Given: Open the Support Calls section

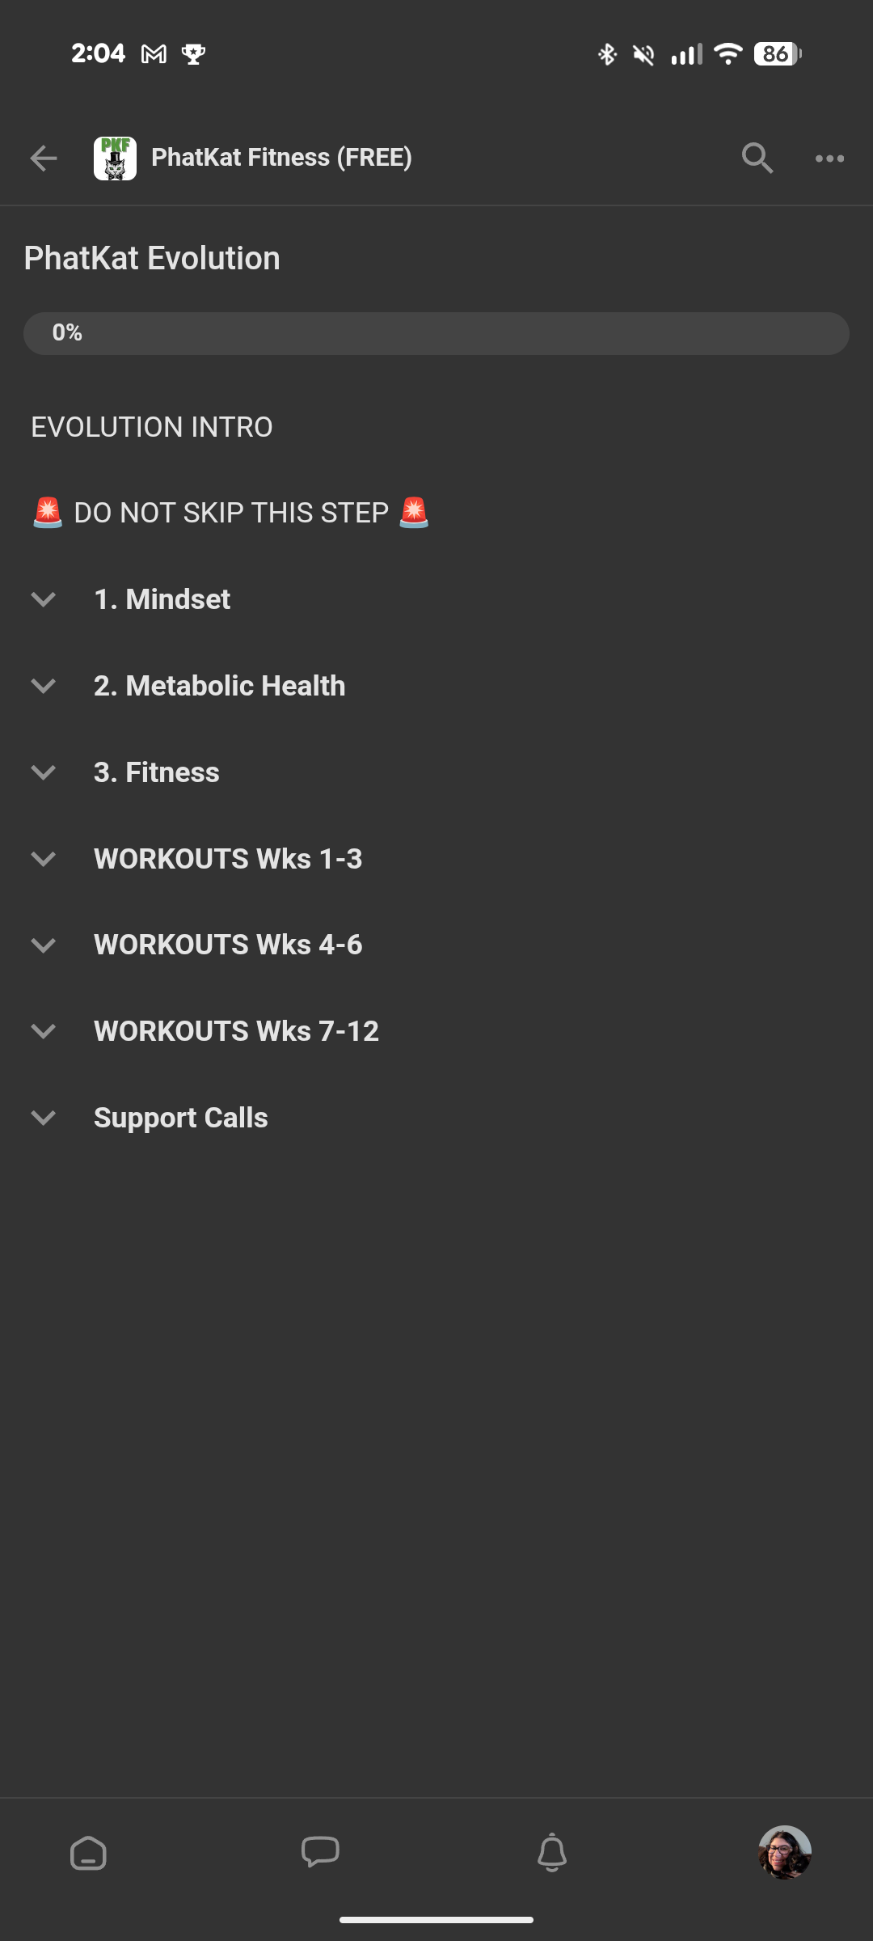Looking at the screenshot, I should [181, 1118].
